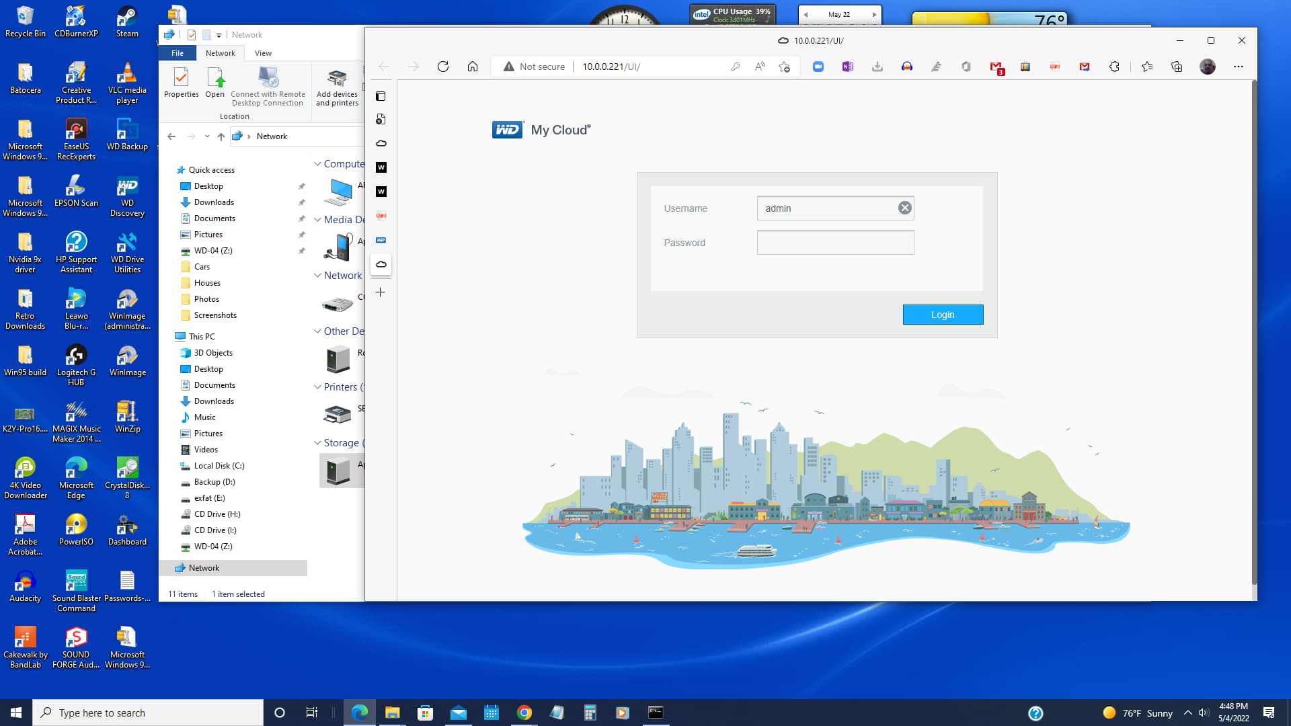Open the OneNote clipper extension

tap(847, 67)
